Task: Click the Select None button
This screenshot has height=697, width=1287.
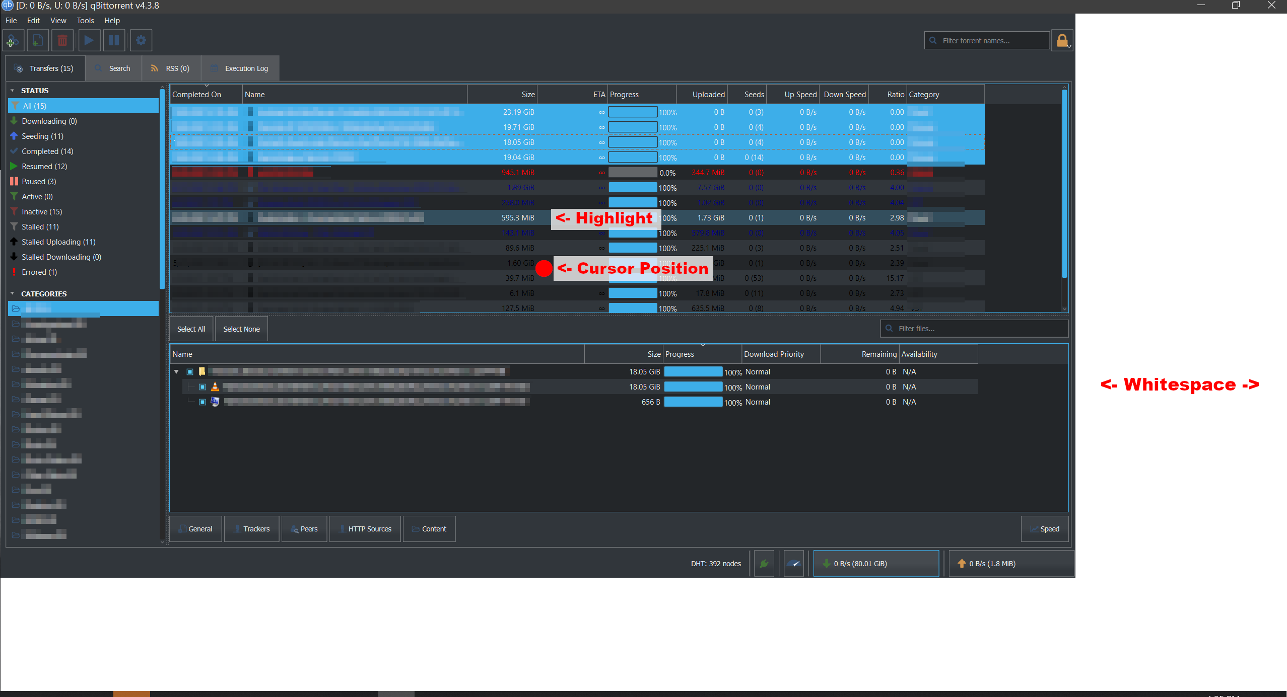Action: point(242,329)
